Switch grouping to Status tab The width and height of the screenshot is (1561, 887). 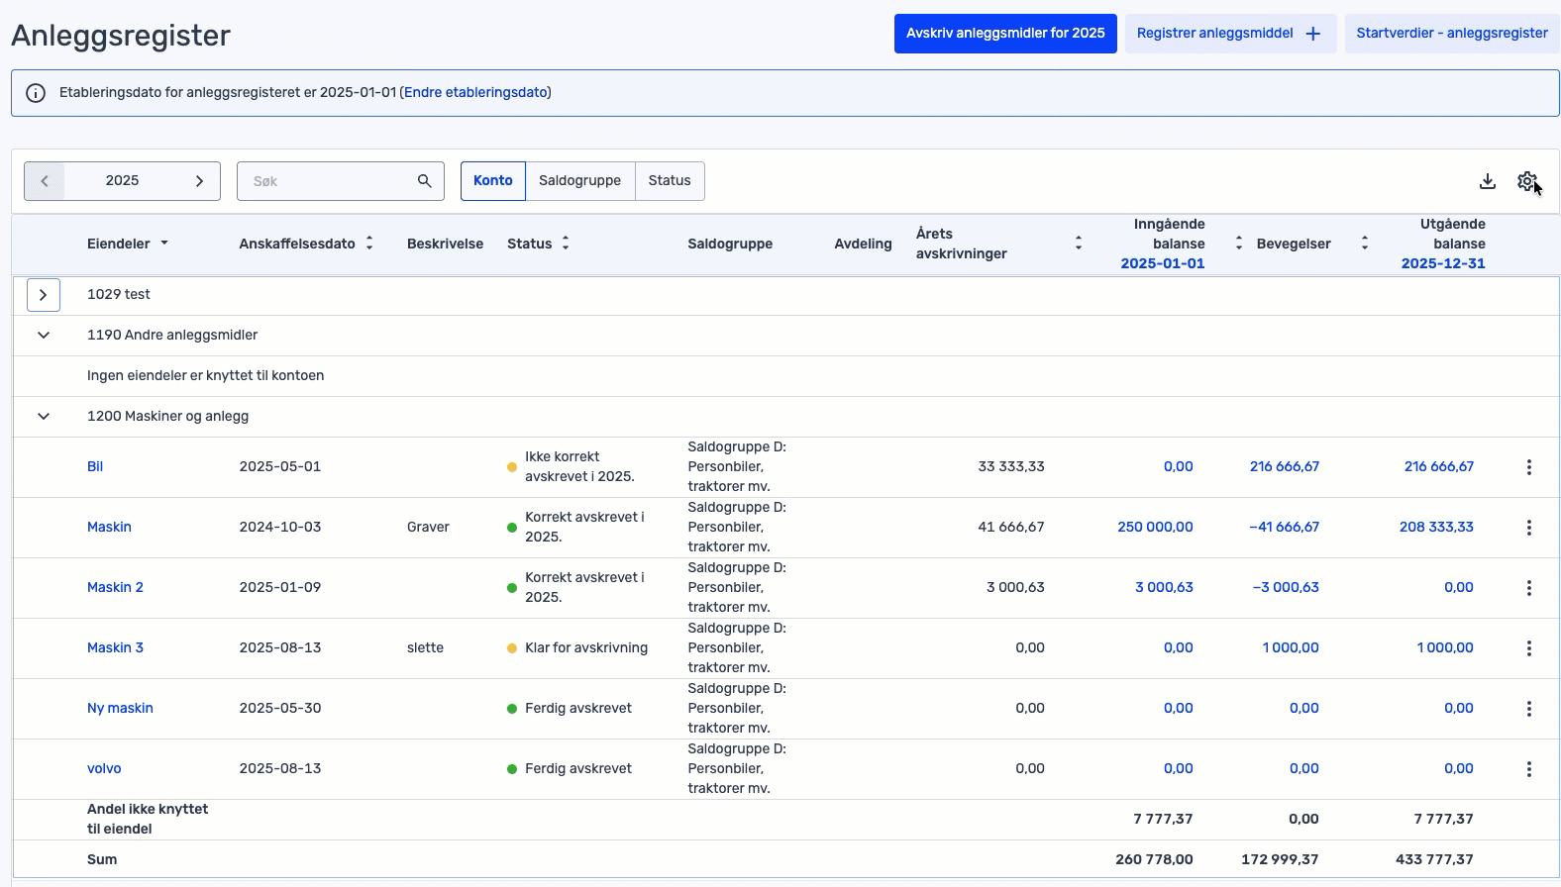(x=669, y=181)
